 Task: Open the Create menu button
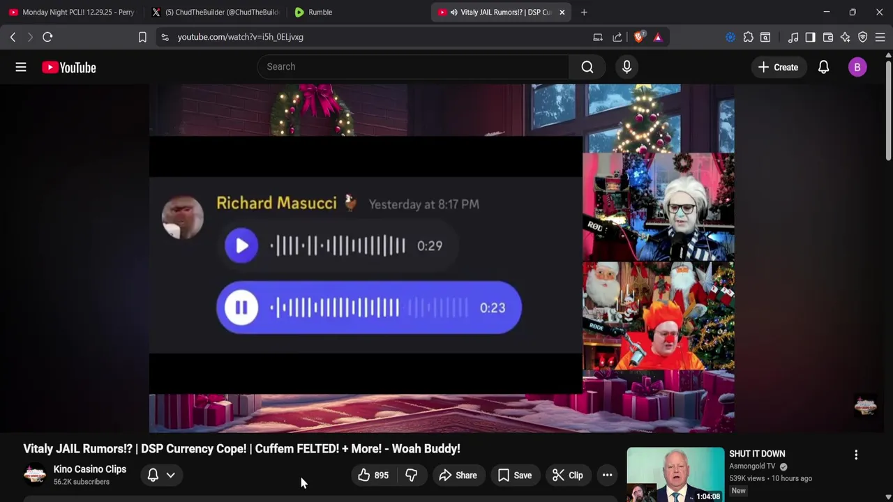pyautogui.click(x=778, y=67)
